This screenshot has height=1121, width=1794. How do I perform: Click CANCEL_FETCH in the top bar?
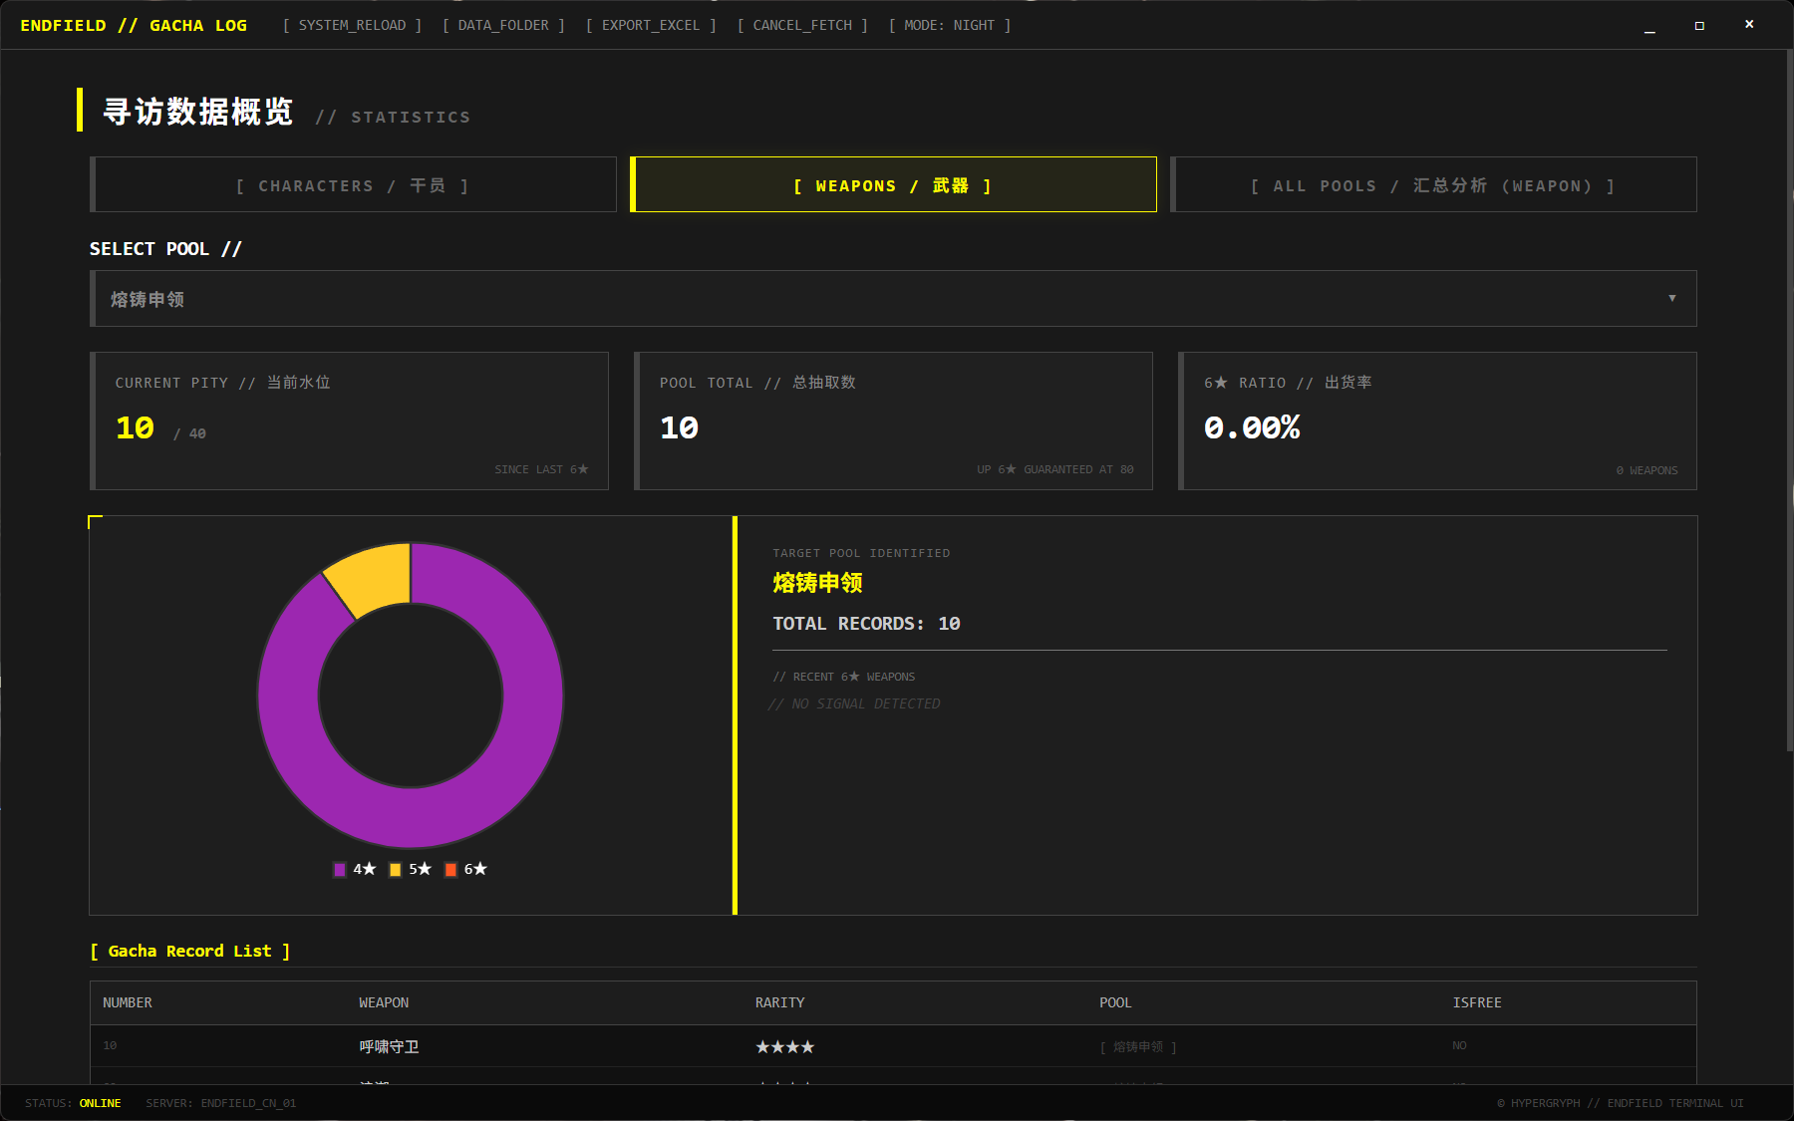pos(802,25)
